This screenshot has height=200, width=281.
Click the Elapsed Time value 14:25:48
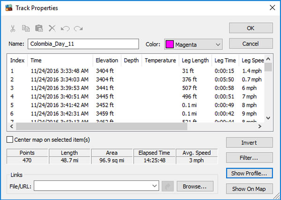coord(154,160)
